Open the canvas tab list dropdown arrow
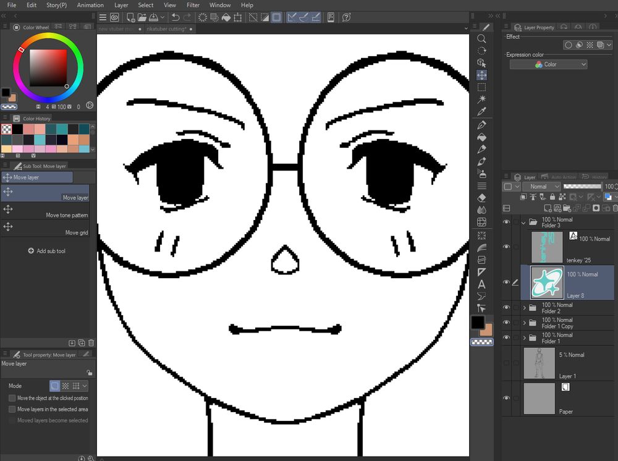 [x=465, y=28]
